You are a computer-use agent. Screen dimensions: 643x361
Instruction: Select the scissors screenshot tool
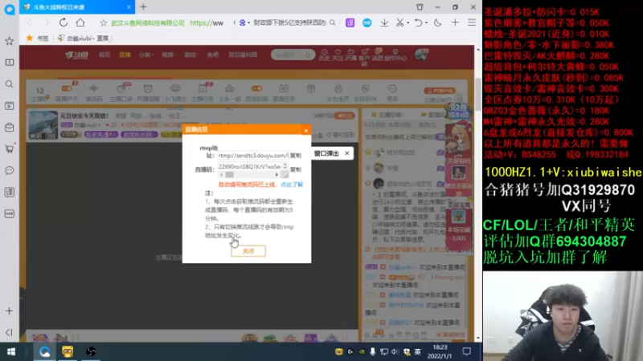pyautogui.click(x=399, y=23)
